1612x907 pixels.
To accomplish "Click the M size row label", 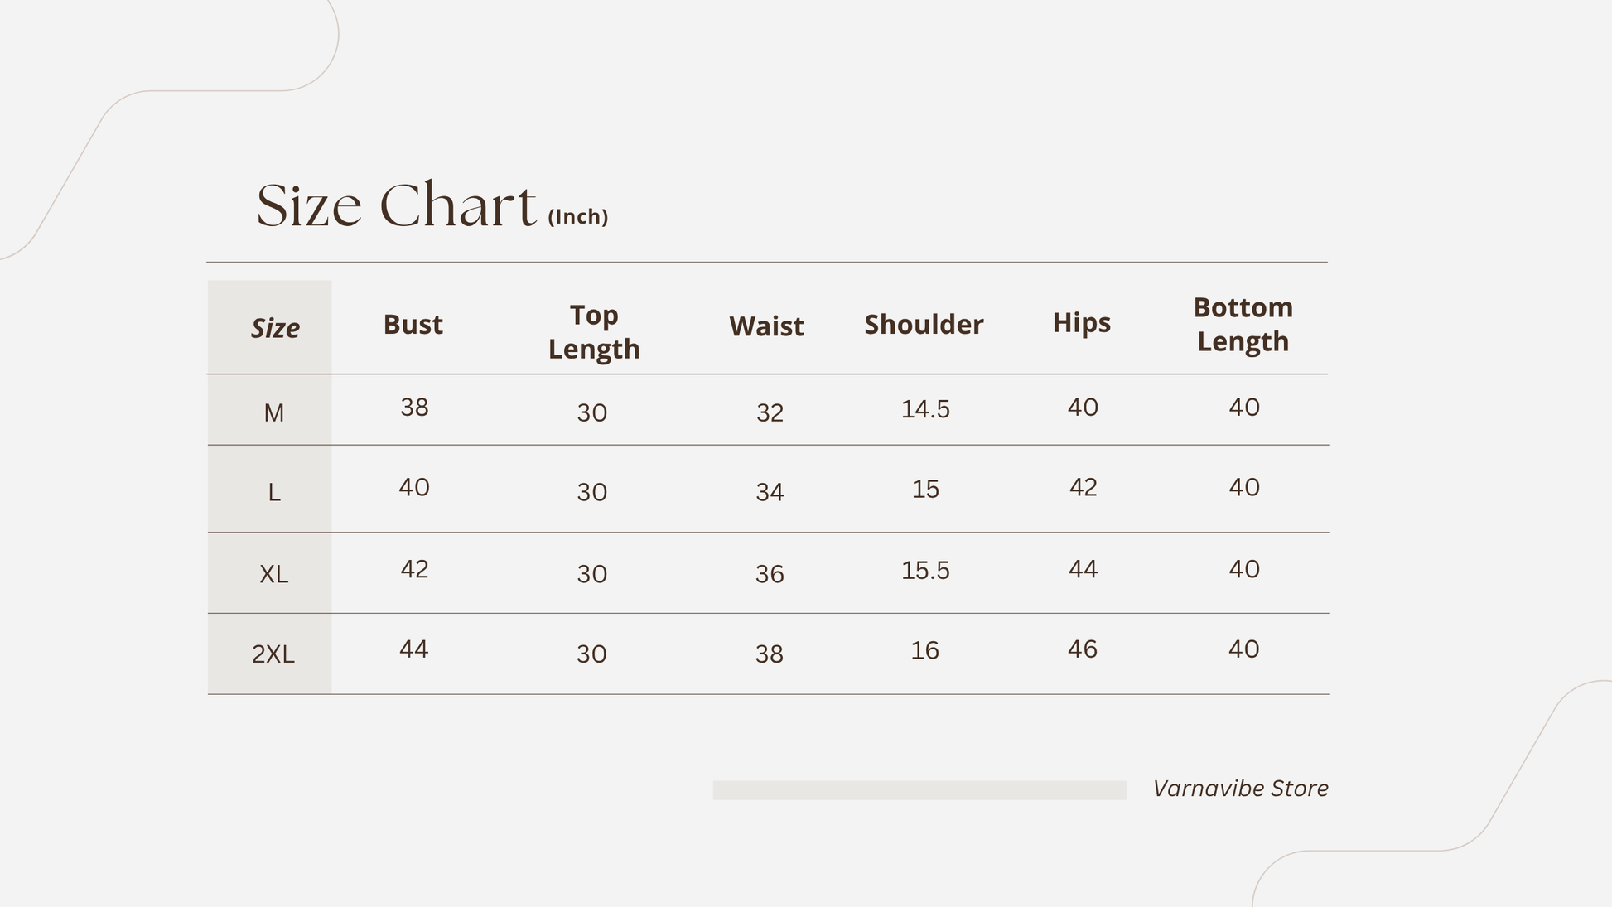I will (273, 412).
